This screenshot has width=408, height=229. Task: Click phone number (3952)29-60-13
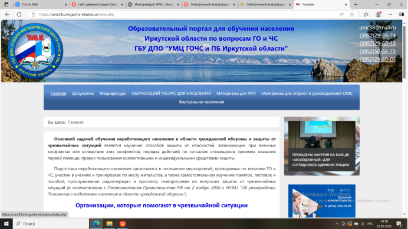click(377, 43)
